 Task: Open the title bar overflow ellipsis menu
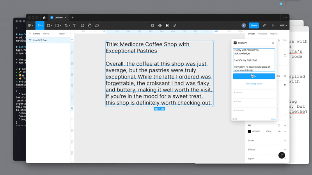[285, 17]
